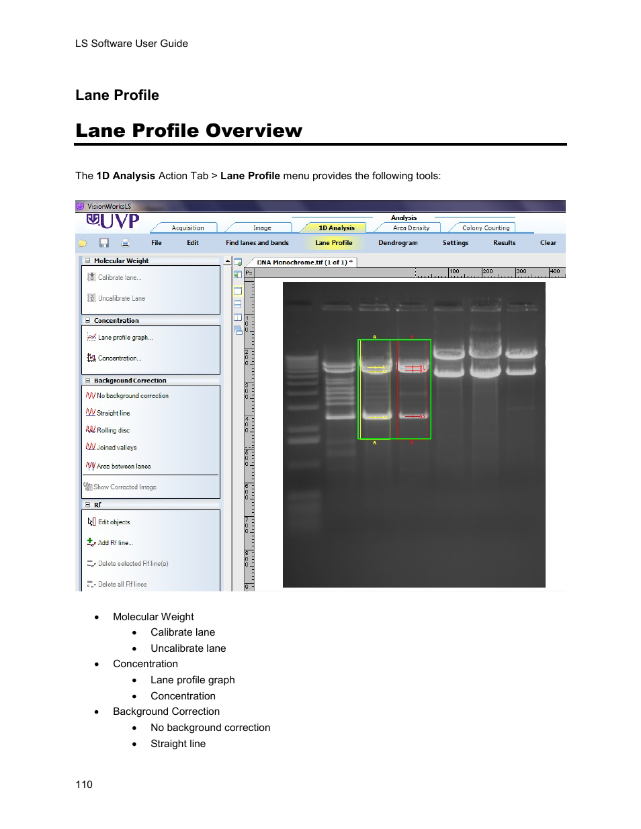Click the Print icon

pos(125,243)
